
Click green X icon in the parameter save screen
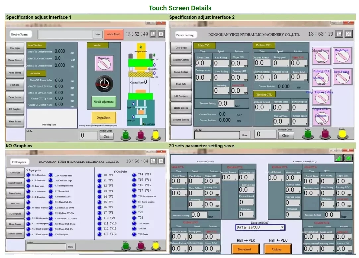[x=348, y=158]
